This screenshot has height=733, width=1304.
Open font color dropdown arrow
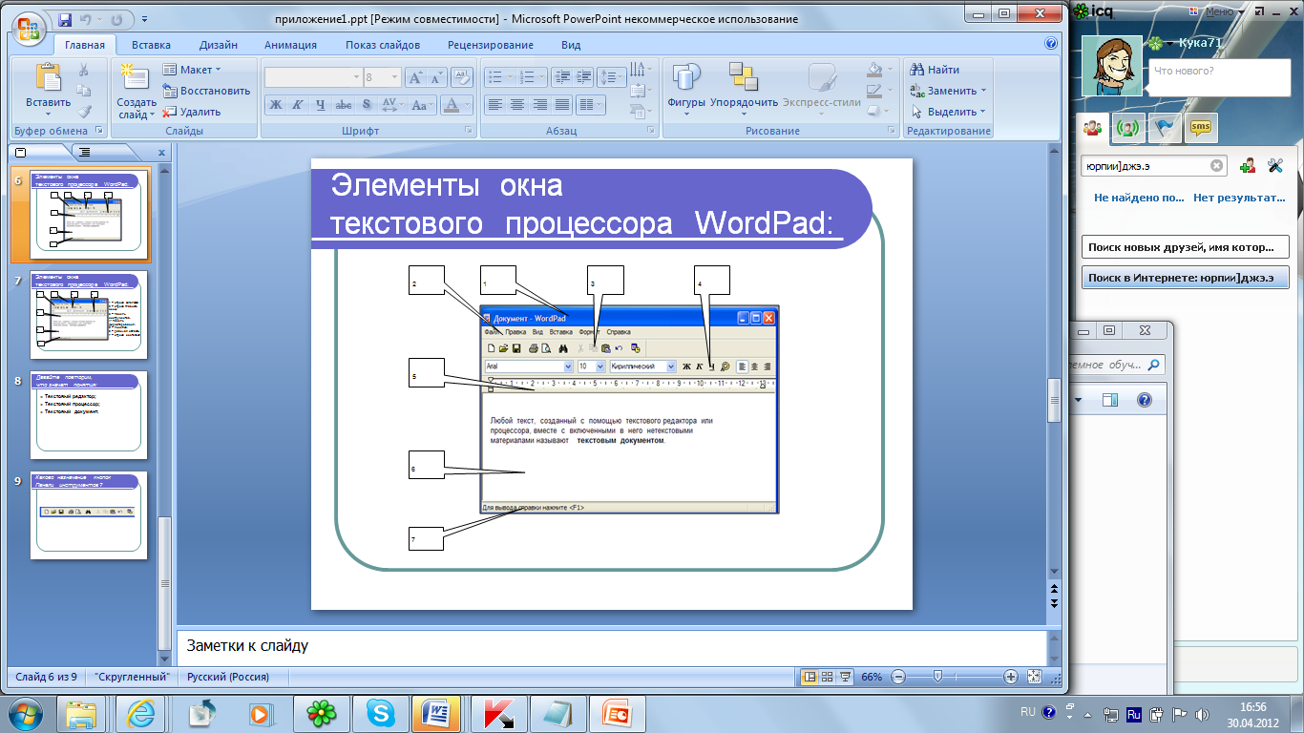click(x=468, y=105)
